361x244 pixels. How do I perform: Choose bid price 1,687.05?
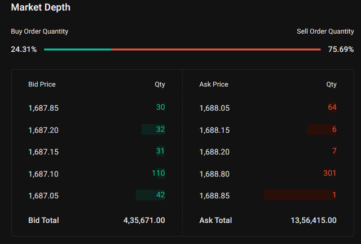pyautogui.click(x=43, y=196)
